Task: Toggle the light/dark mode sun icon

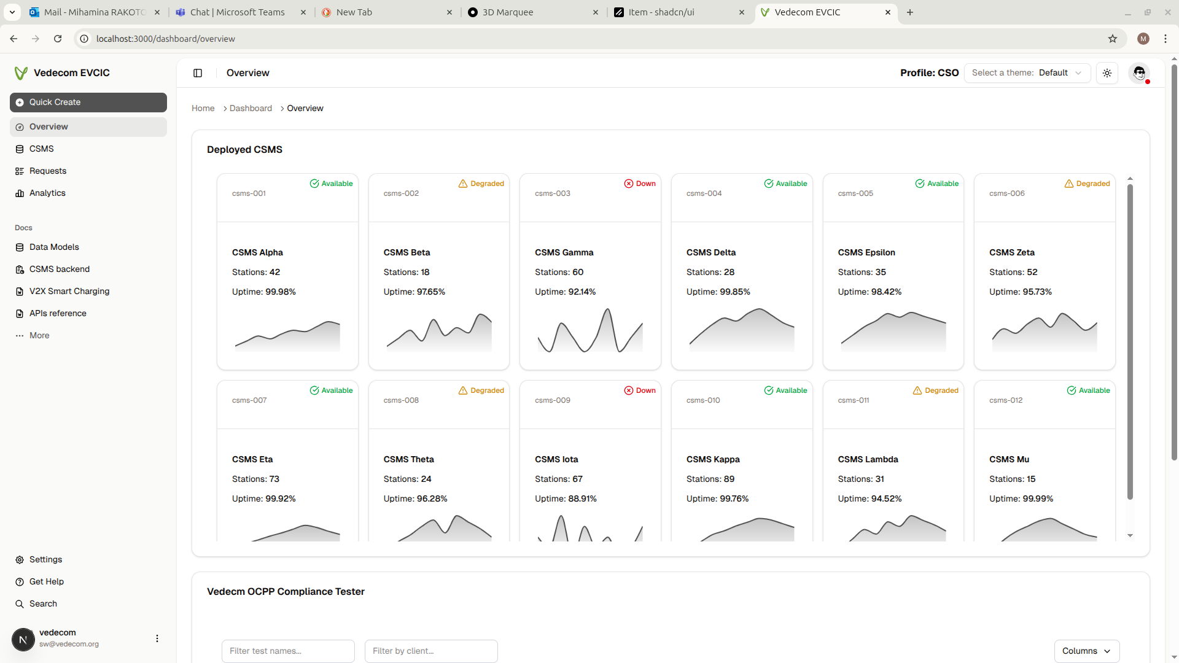Action: click(1107, 73)
